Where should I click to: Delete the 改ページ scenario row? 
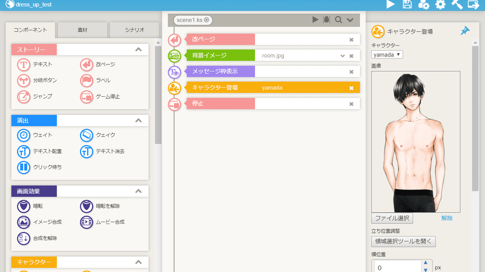[x=351, y=39]
